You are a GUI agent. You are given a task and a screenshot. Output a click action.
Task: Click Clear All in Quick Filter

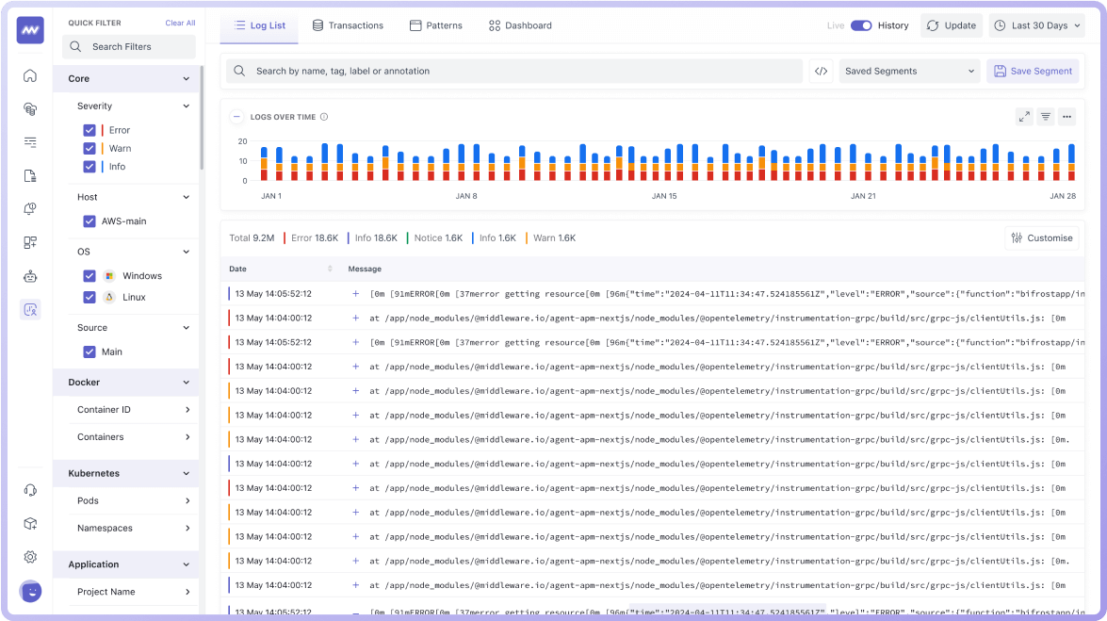[x=180, y=23]
